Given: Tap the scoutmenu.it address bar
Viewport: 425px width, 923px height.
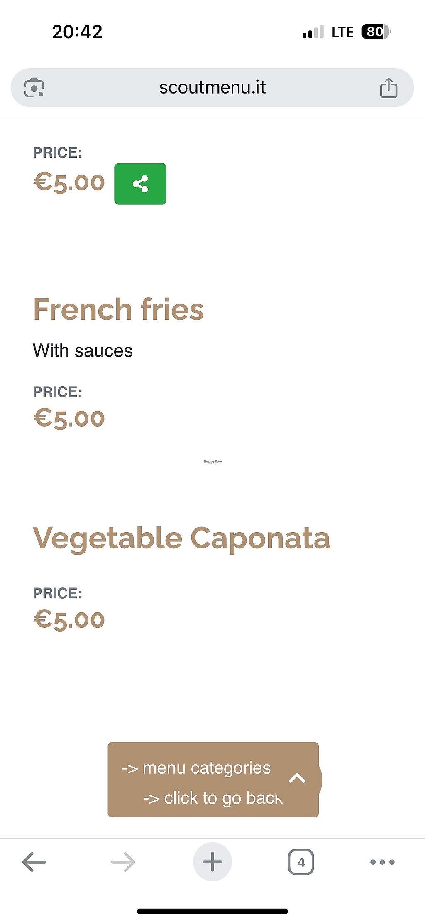Looking at the screenshot, I should click(x=212, y=88).
